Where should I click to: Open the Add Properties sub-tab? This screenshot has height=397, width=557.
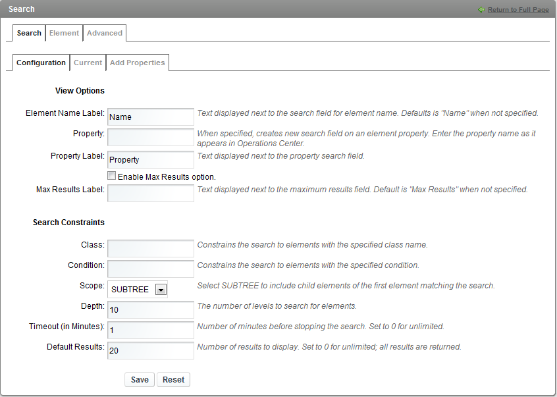[137, 63]
